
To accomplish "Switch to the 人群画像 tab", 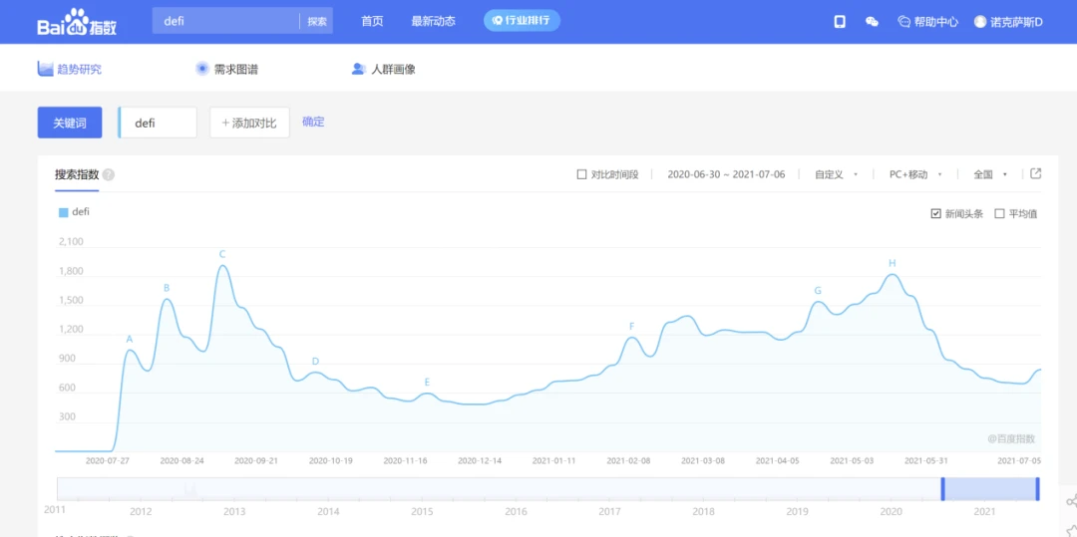I will (x=383, y=69).
